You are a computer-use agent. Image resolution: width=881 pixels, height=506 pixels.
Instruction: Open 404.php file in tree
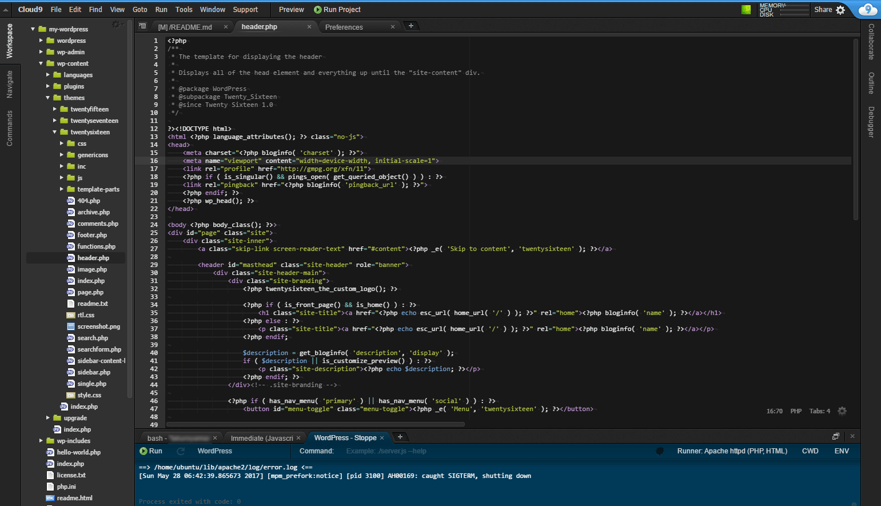(x=89, y=201)
